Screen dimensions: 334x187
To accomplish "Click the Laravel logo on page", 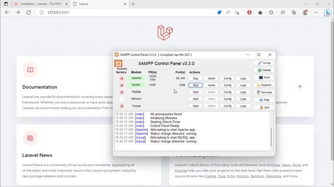I will point(165,33).
